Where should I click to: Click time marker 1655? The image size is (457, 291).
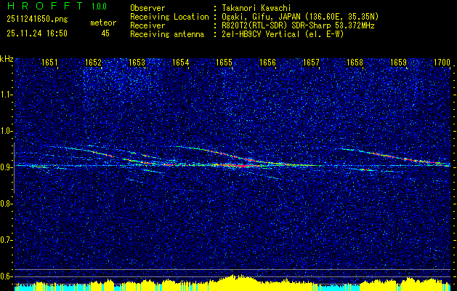(224, 62)
